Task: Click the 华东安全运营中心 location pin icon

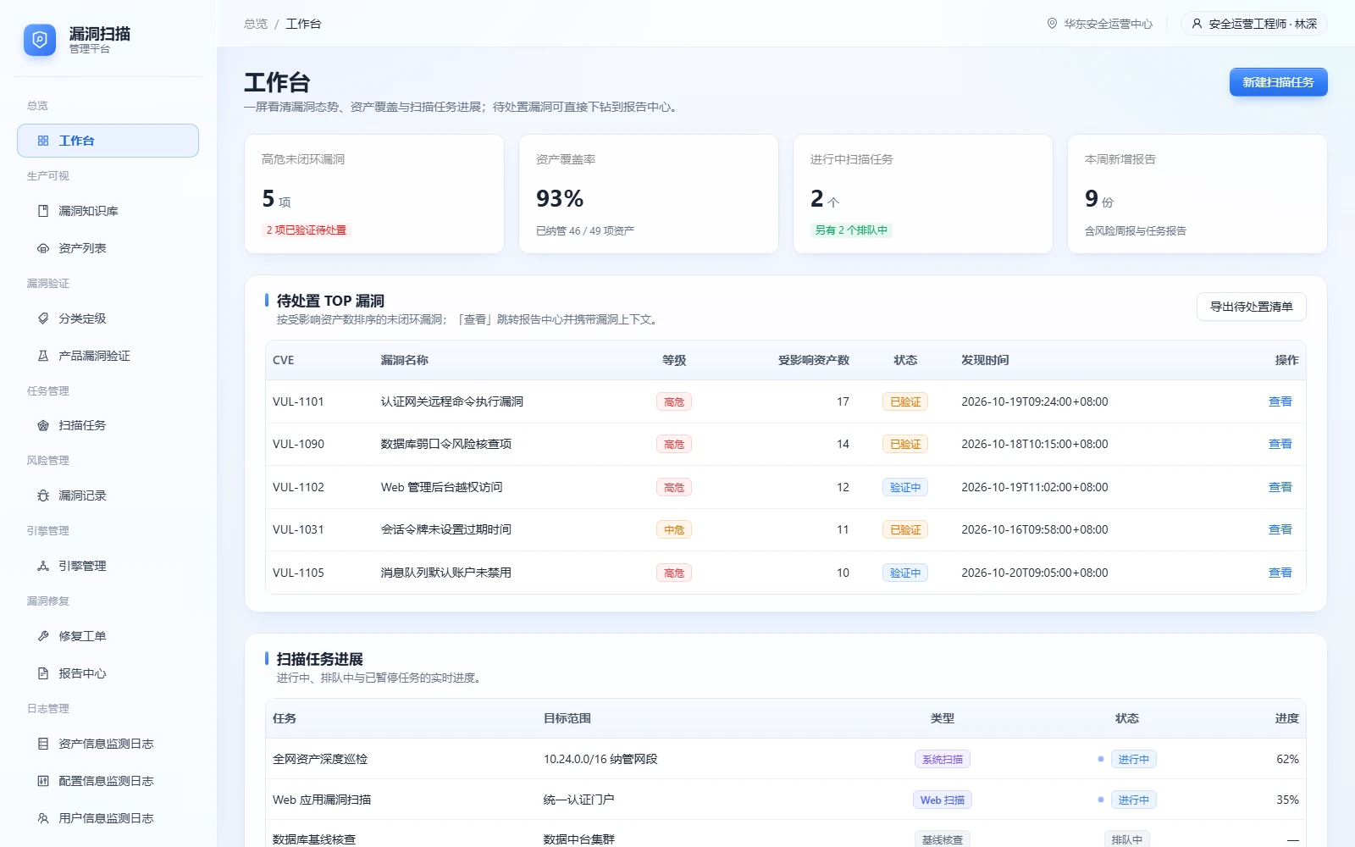Action: pyautogui.click(x=1052, y=24)
